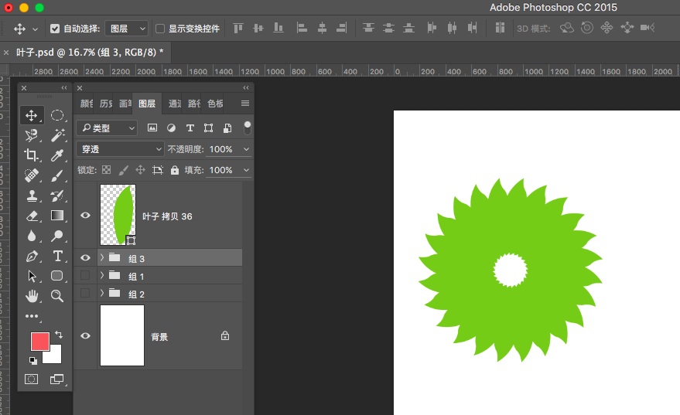Select the Hand tool
Viewport: 680px width, 415px height.
tap(31, 296)
